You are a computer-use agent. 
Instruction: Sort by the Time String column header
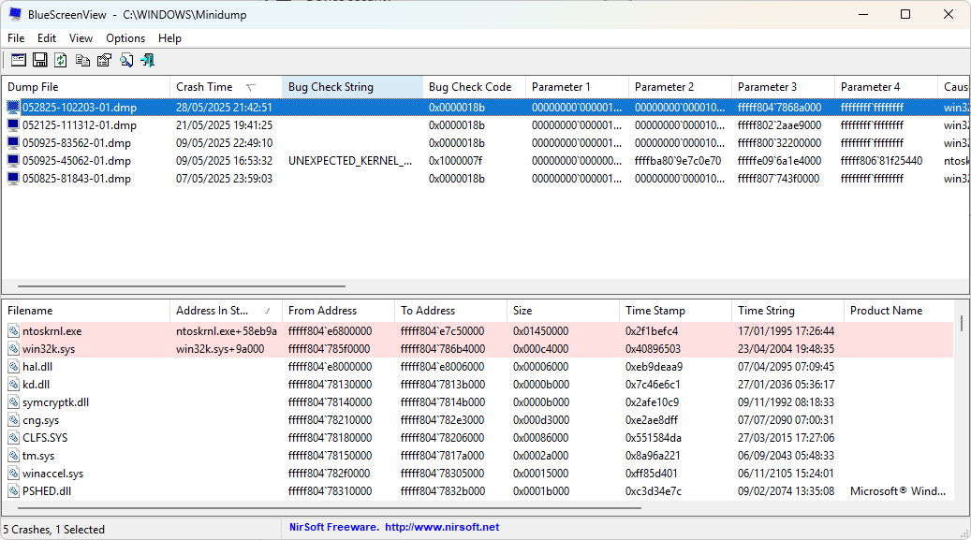coord(787,311)
